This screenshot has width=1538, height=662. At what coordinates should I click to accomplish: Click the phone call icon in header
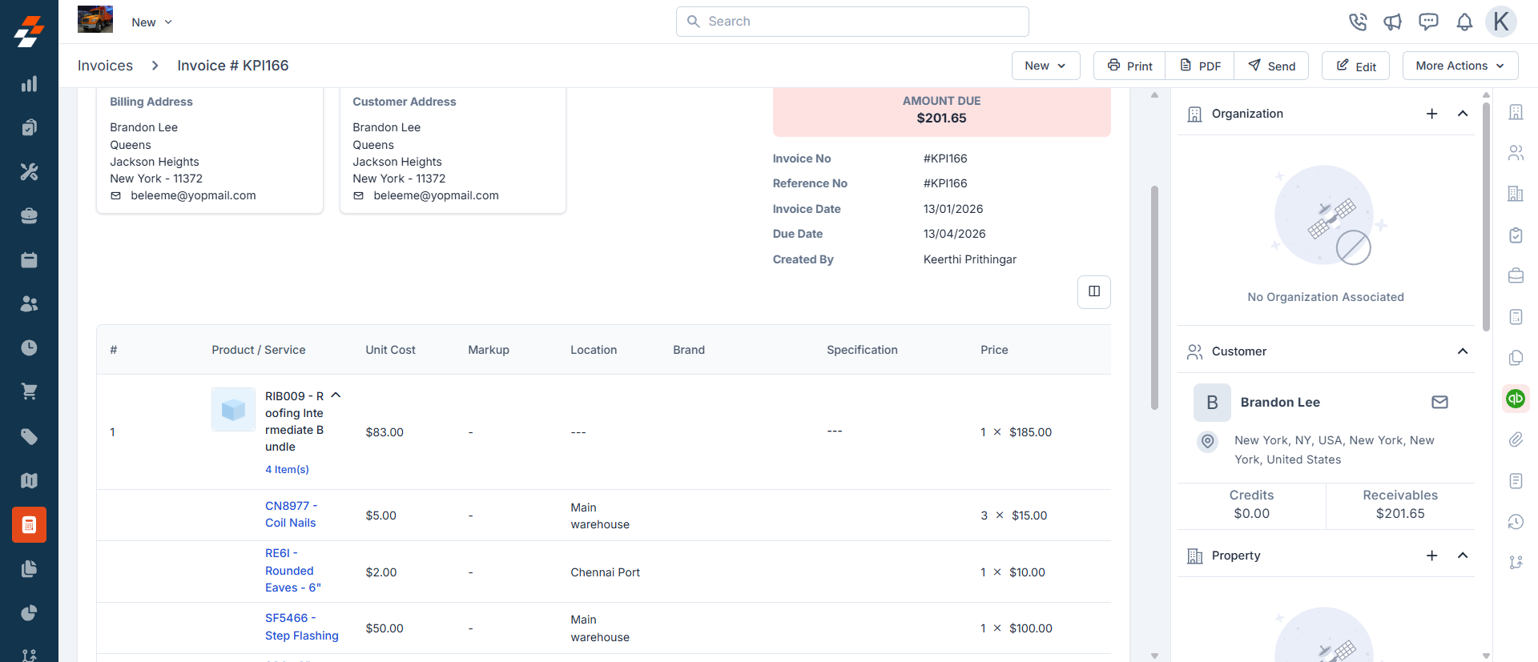1358,22
